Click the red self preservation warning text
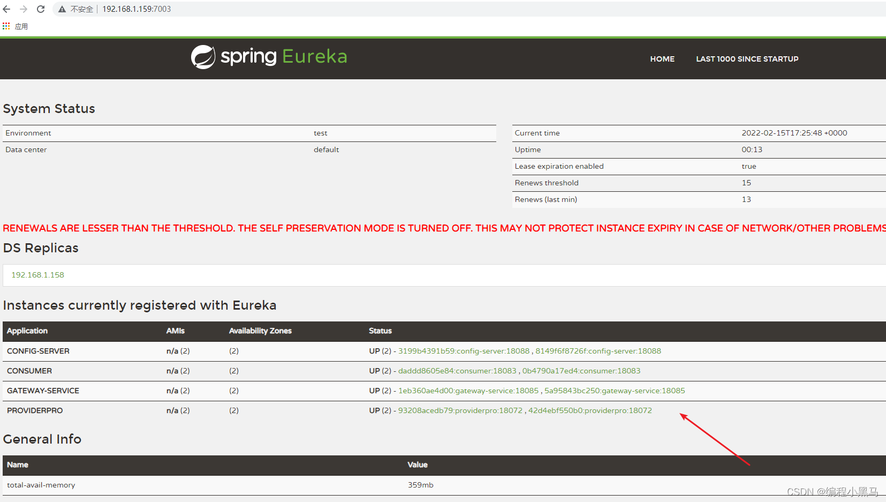 [x=444, y=228]
